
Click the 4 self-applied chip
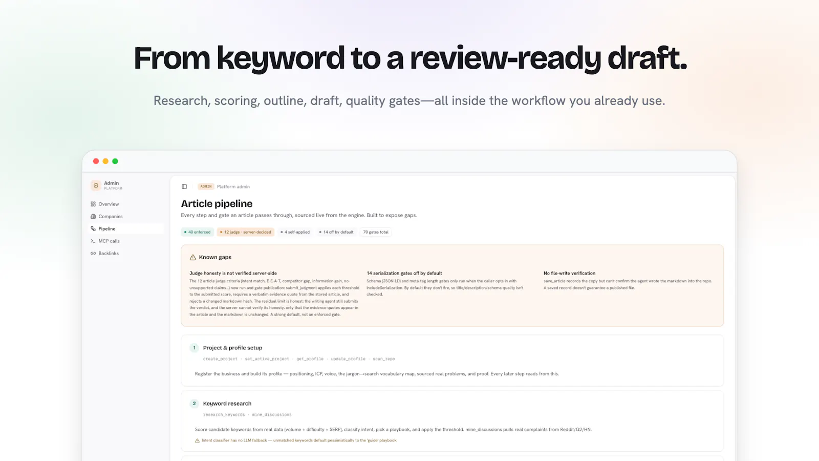295,232
